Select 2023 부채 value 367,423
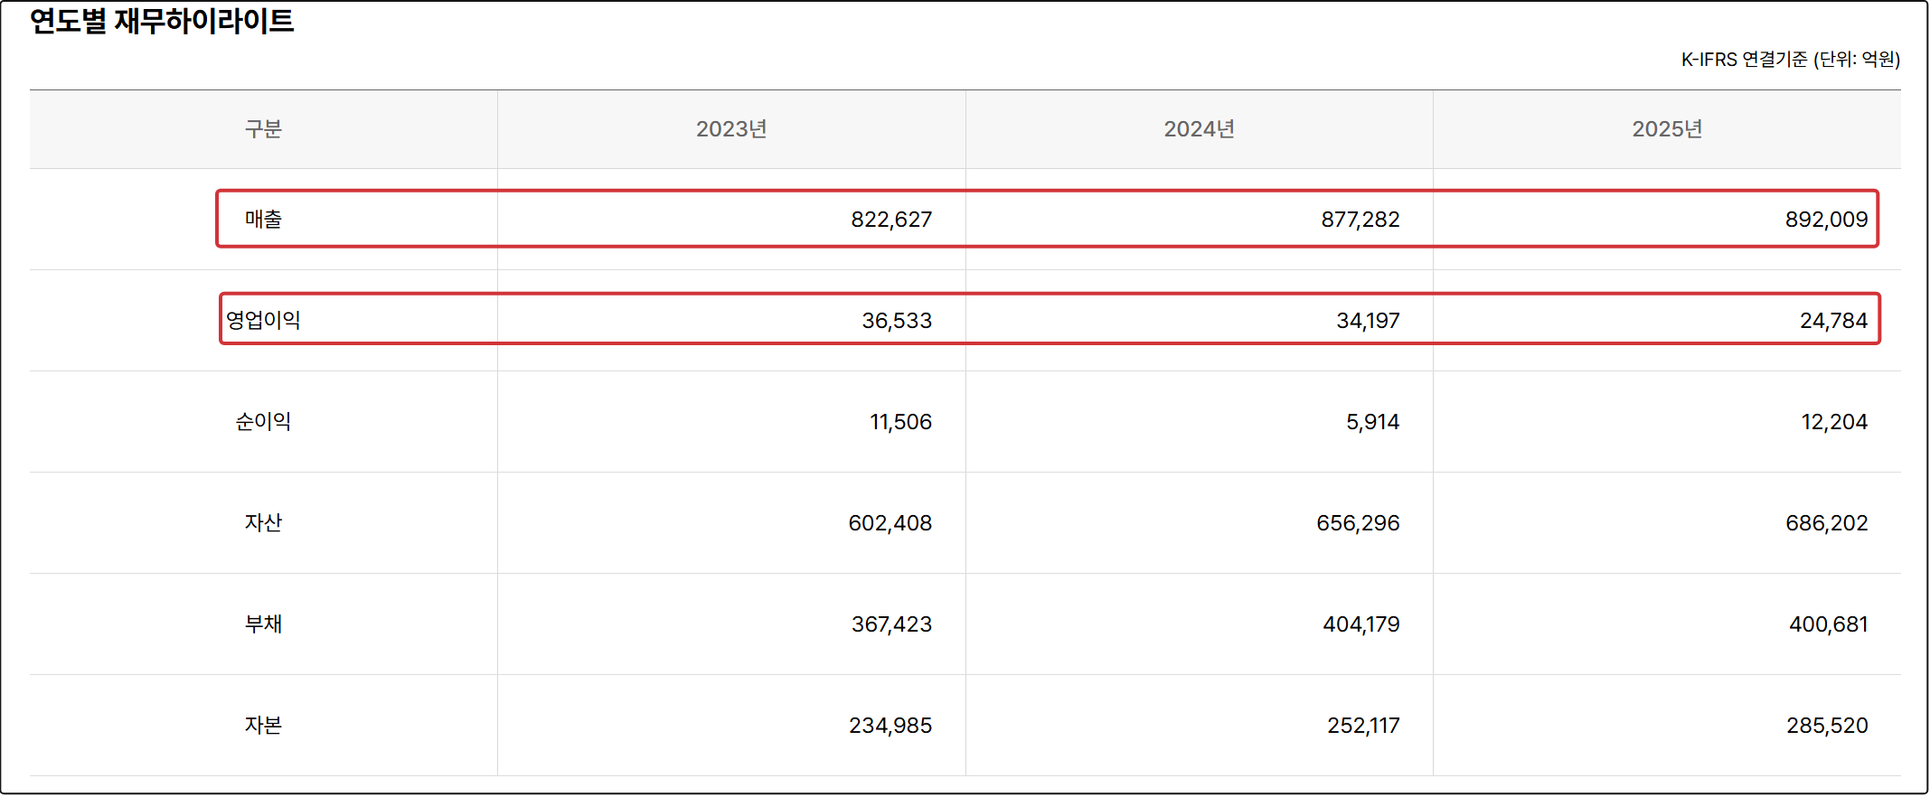Viewport: 1930px width, 797px height. coord(891,624)
